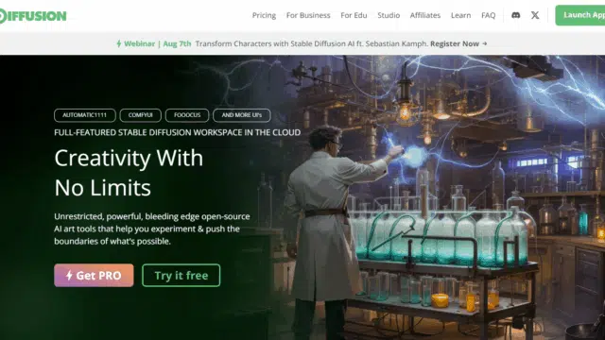
Task: Go to the For Edu page
Action: [x=354, y=15]
